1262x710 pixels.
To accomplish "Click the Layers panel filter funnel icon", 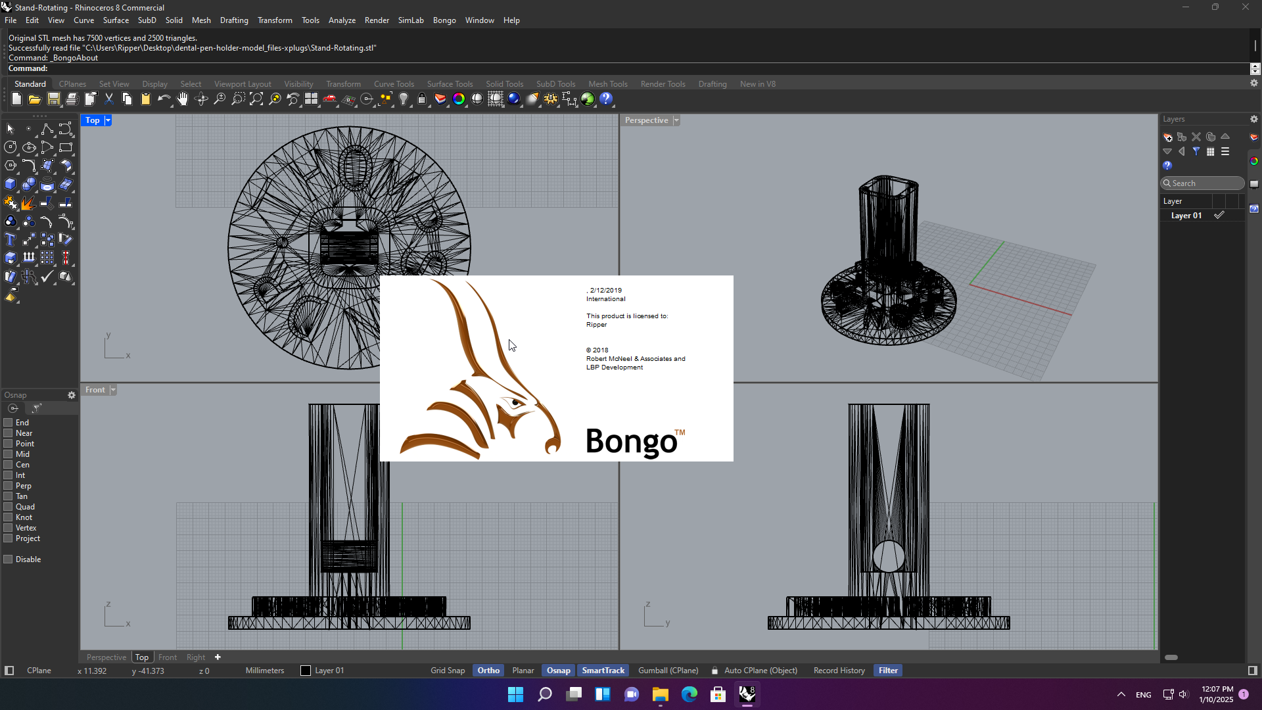I will coord(1196,151).
